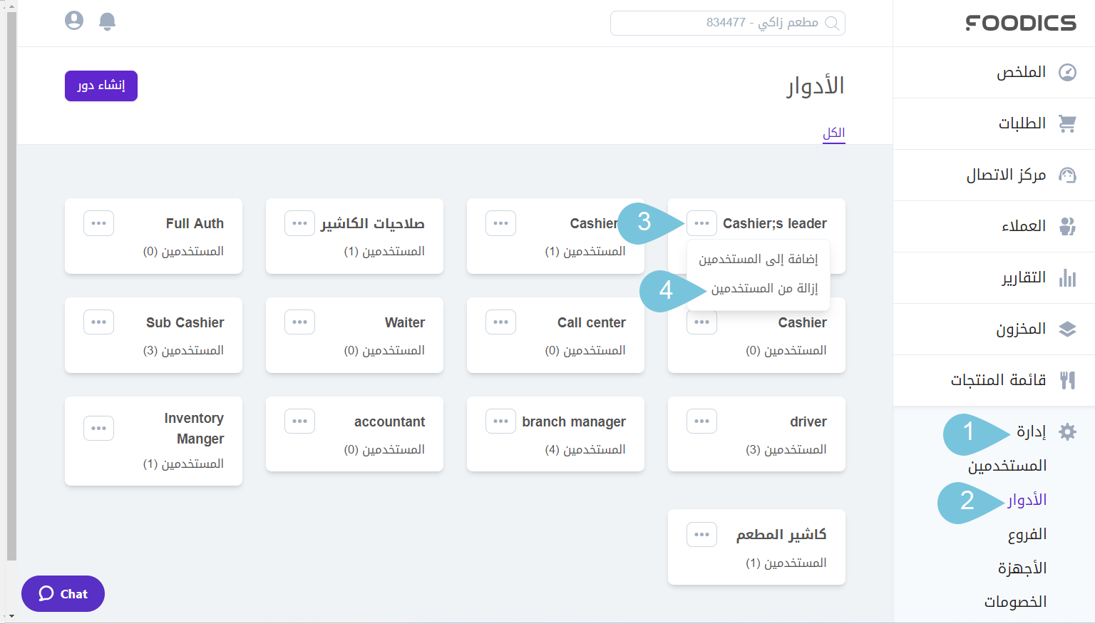
Task: Click the العملاء customers icon
Action: tap(1067, 226)
